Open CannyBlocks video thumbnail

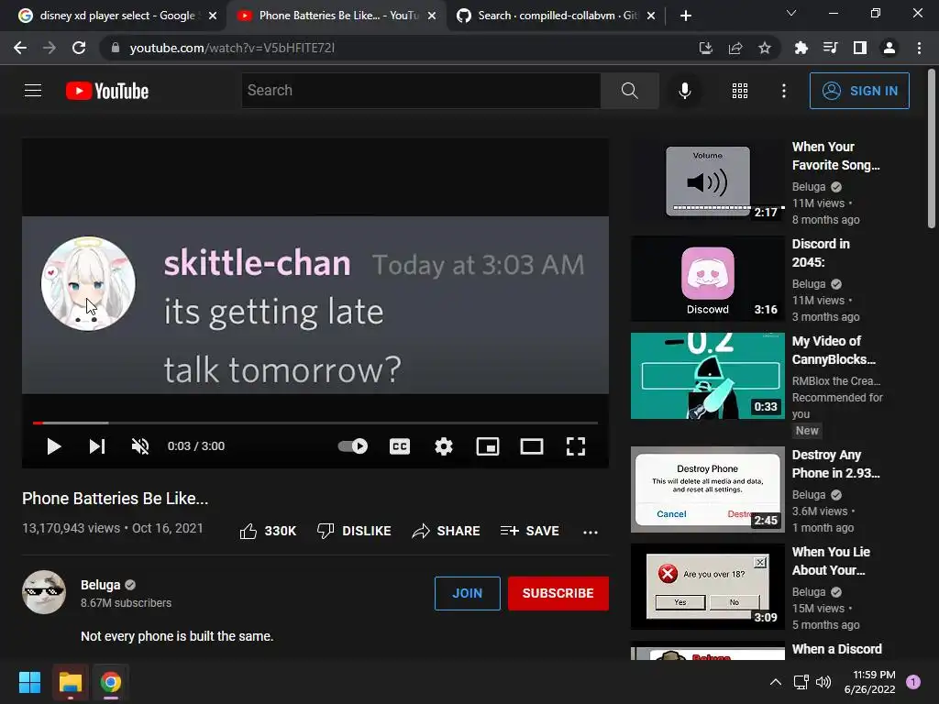pyautogui.click(x=708, y=375)
